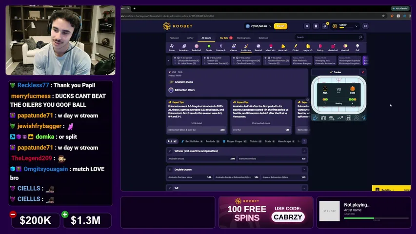The width and height of the screenshot is (416, 234).
Task: Open the My Bets tab
Action: point(226,38)
